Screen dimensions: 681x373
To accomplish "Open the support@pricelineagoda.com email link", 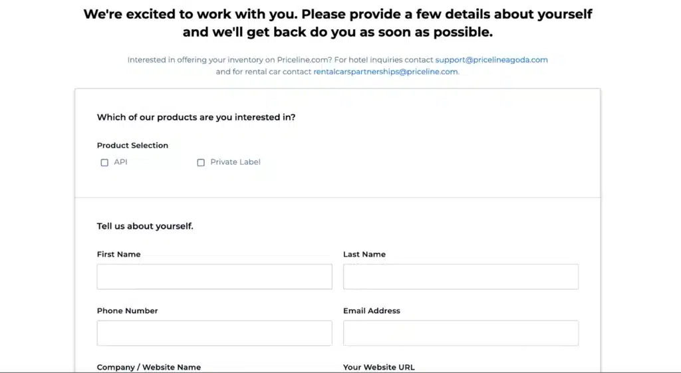I will point(491,60).
